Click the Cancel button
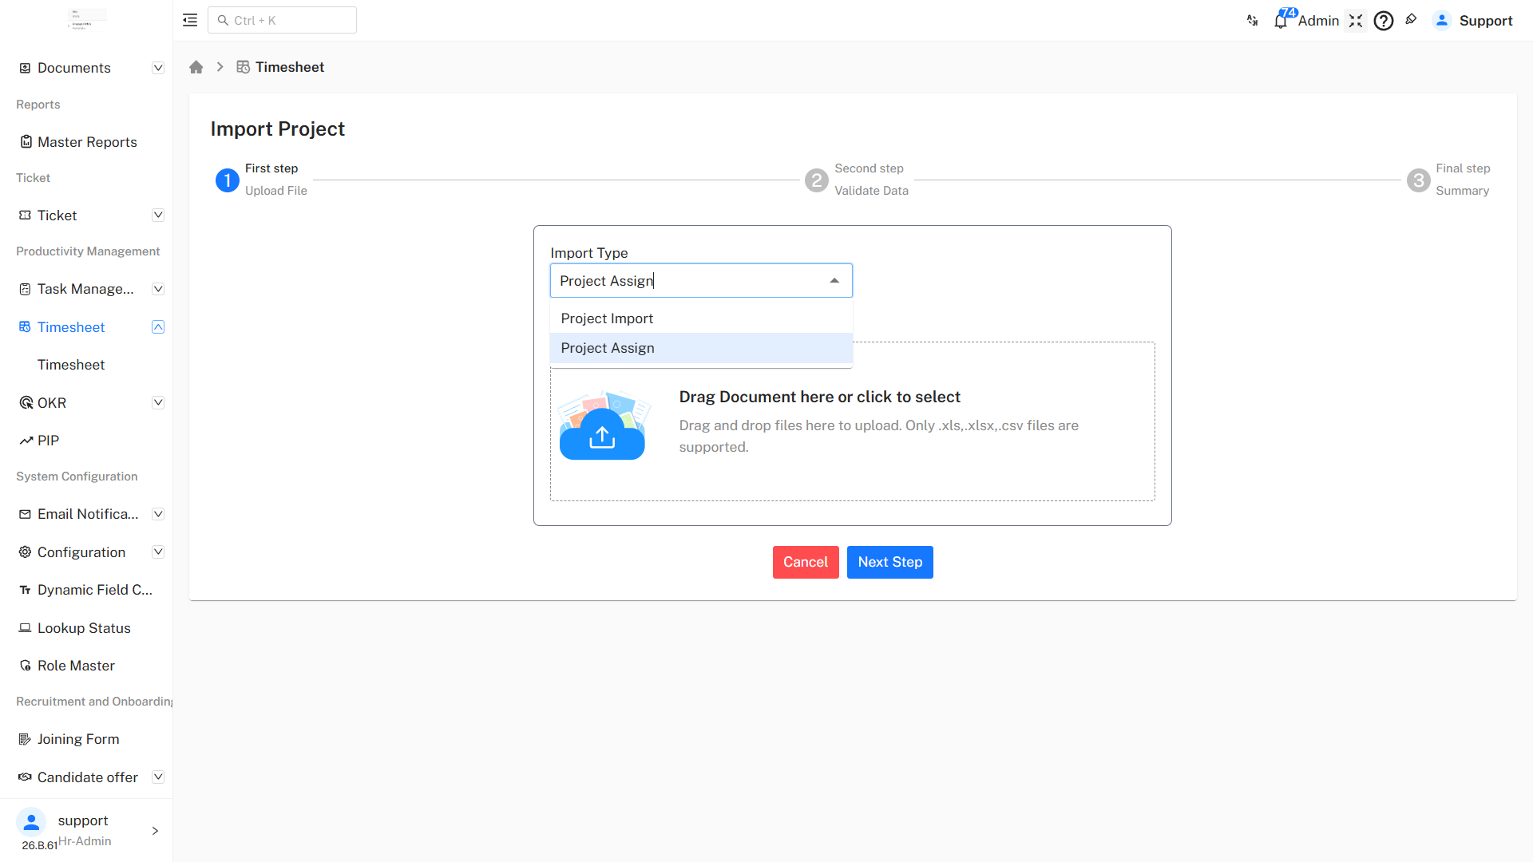Viewport: 1533px width, 862px height. 806,562
